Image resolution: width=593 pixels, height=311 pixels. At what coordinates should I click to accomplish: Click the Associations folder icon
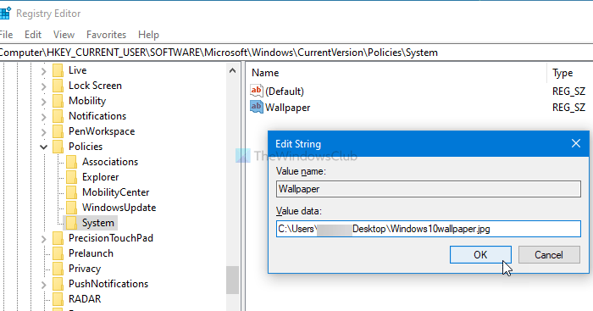pos(71,162)
